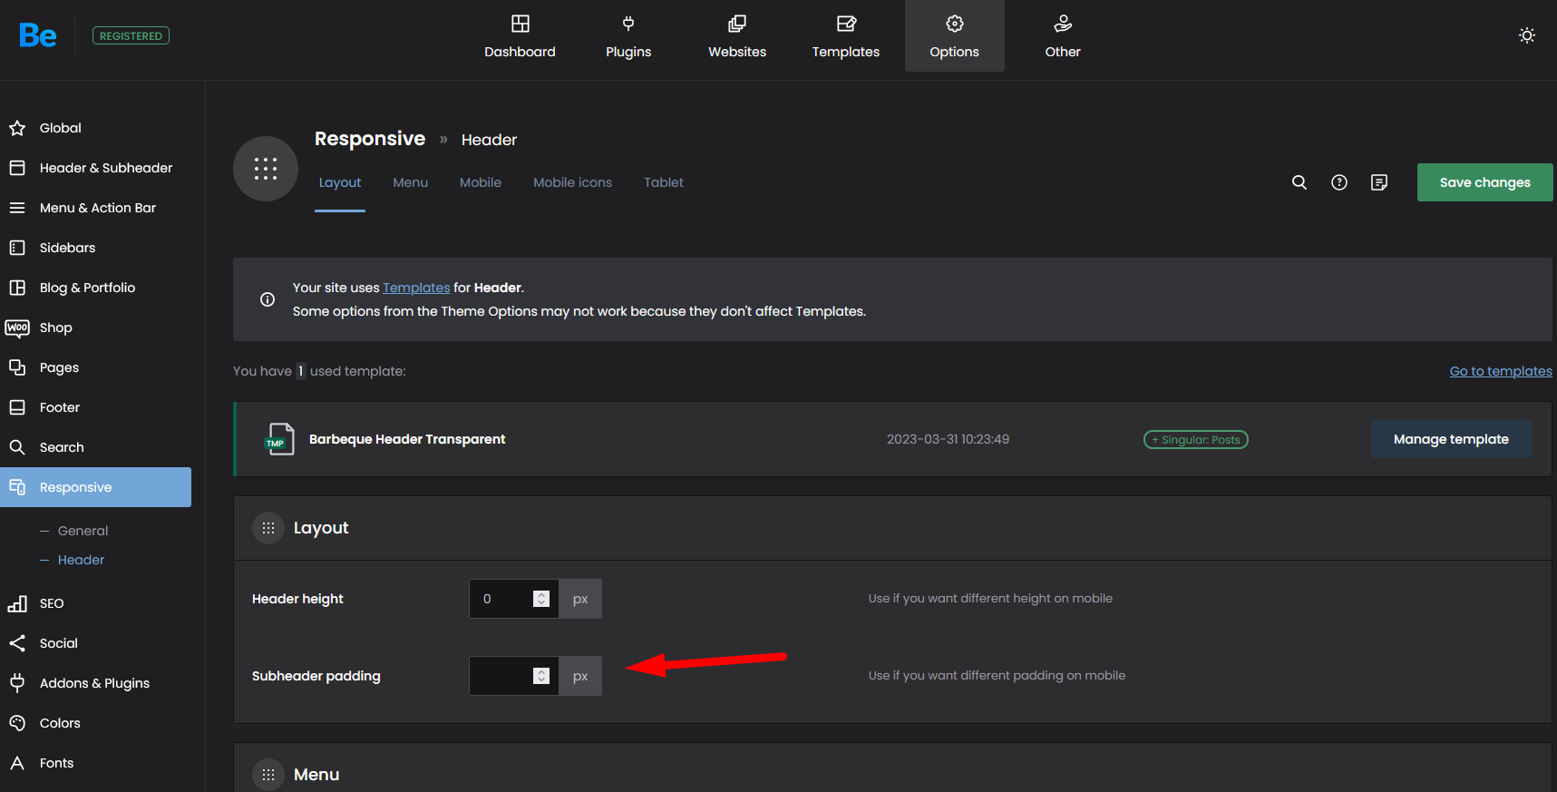
Task: Open Fonts section
Action: pyautogui.click(x=96, y=763)
